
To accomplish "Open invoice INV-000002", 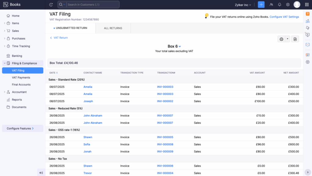I will 165,101.
